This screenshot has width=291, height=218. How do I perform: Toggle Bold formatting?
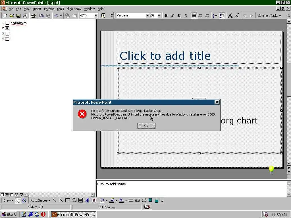(166, 16)
